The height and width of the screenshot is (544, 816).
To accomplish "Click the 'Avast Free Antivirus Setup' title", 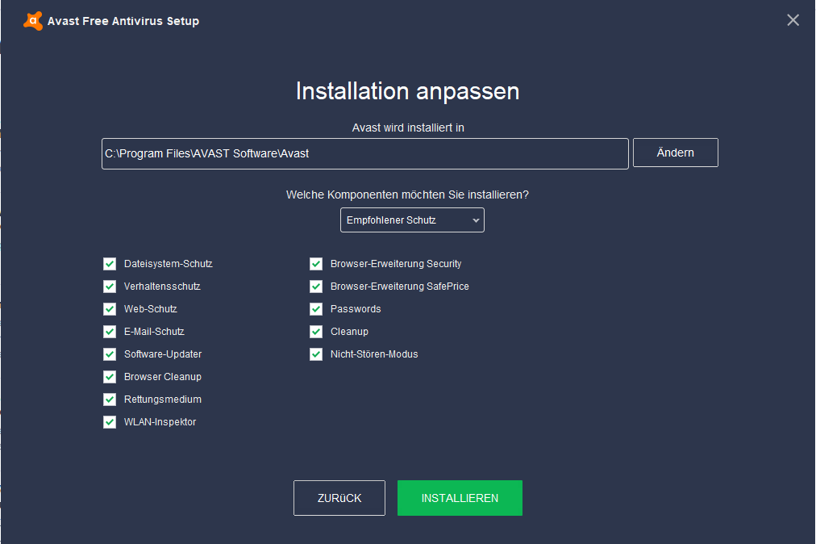I will pos(123,21).
